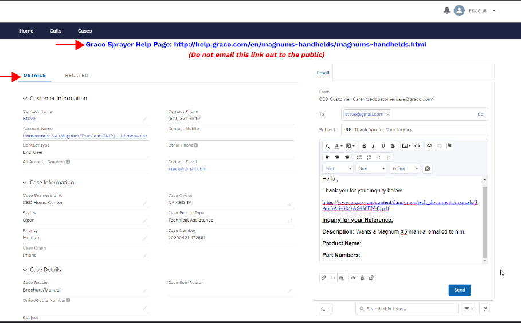This screenshot has height=323, width=521.
Task: Click the user avatar icon
Action: click(459, 11)
